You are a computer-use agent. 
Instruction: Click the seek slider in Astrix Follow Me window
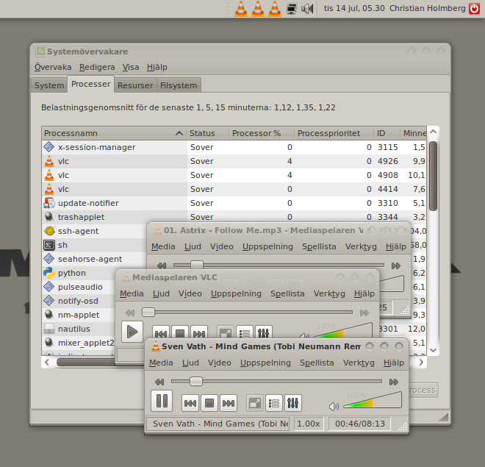point(279,265)
